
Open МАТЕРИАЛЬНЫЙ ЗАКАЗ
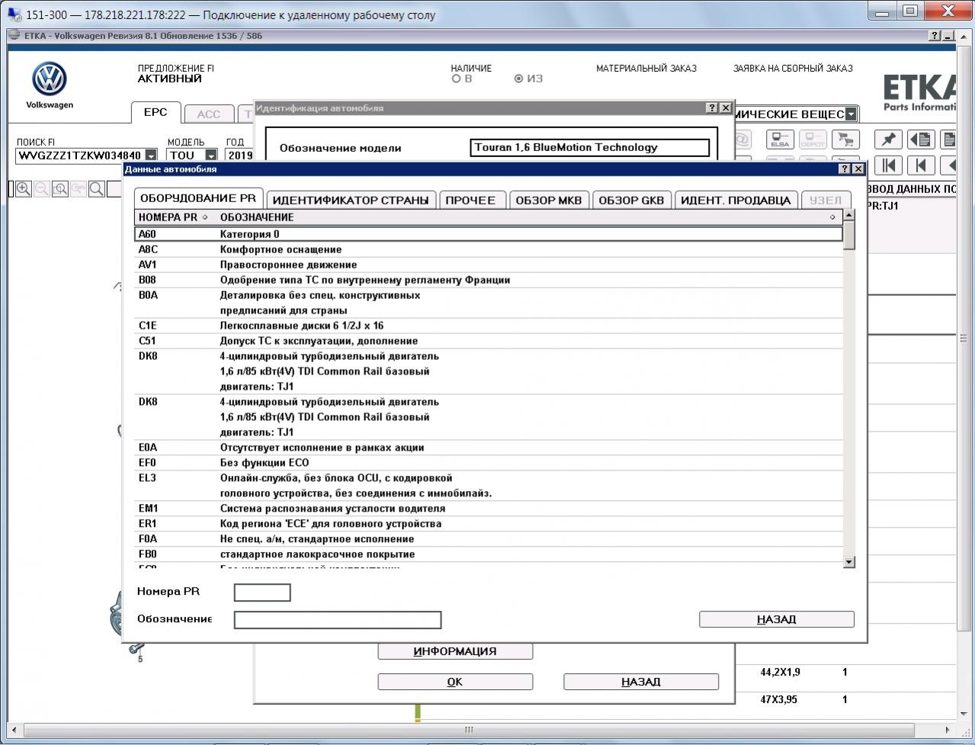(x=646, y=69)
